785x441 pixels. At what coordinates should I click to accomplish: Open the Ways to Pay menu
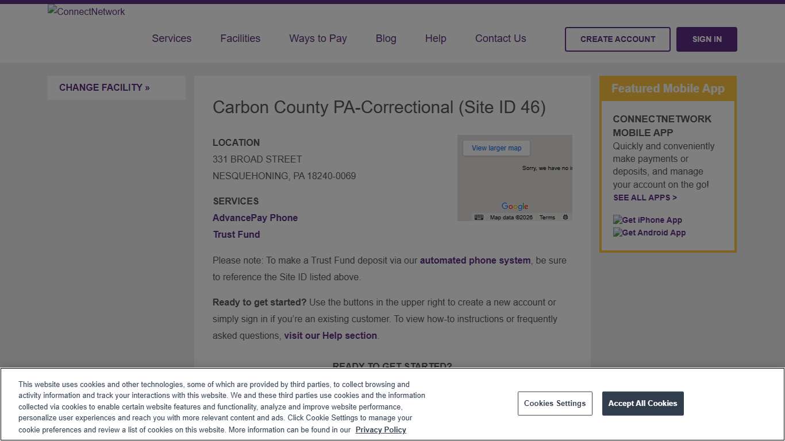pyautogui.click(x=318, y=38)
